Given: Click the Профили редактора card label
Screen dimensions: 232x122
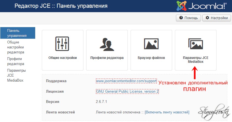Looking at the screenshot, I should (107, 58).
